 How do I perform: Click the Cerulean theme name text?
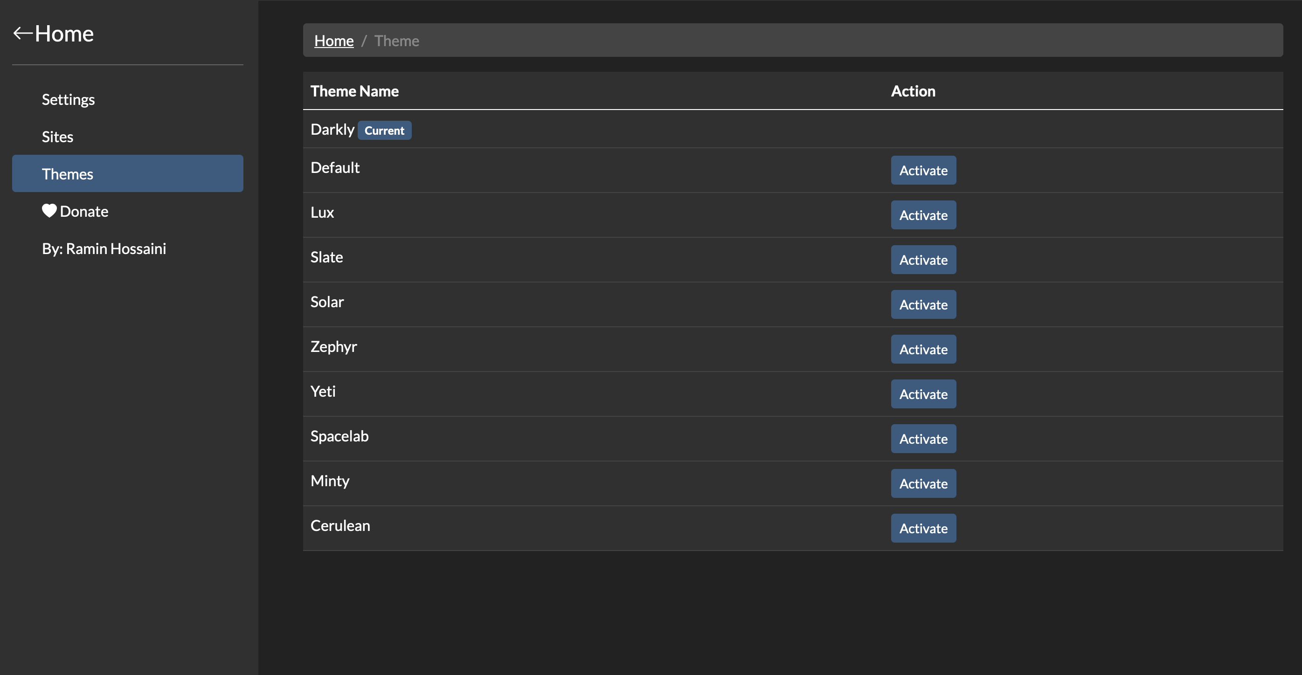tap(341, 525)
